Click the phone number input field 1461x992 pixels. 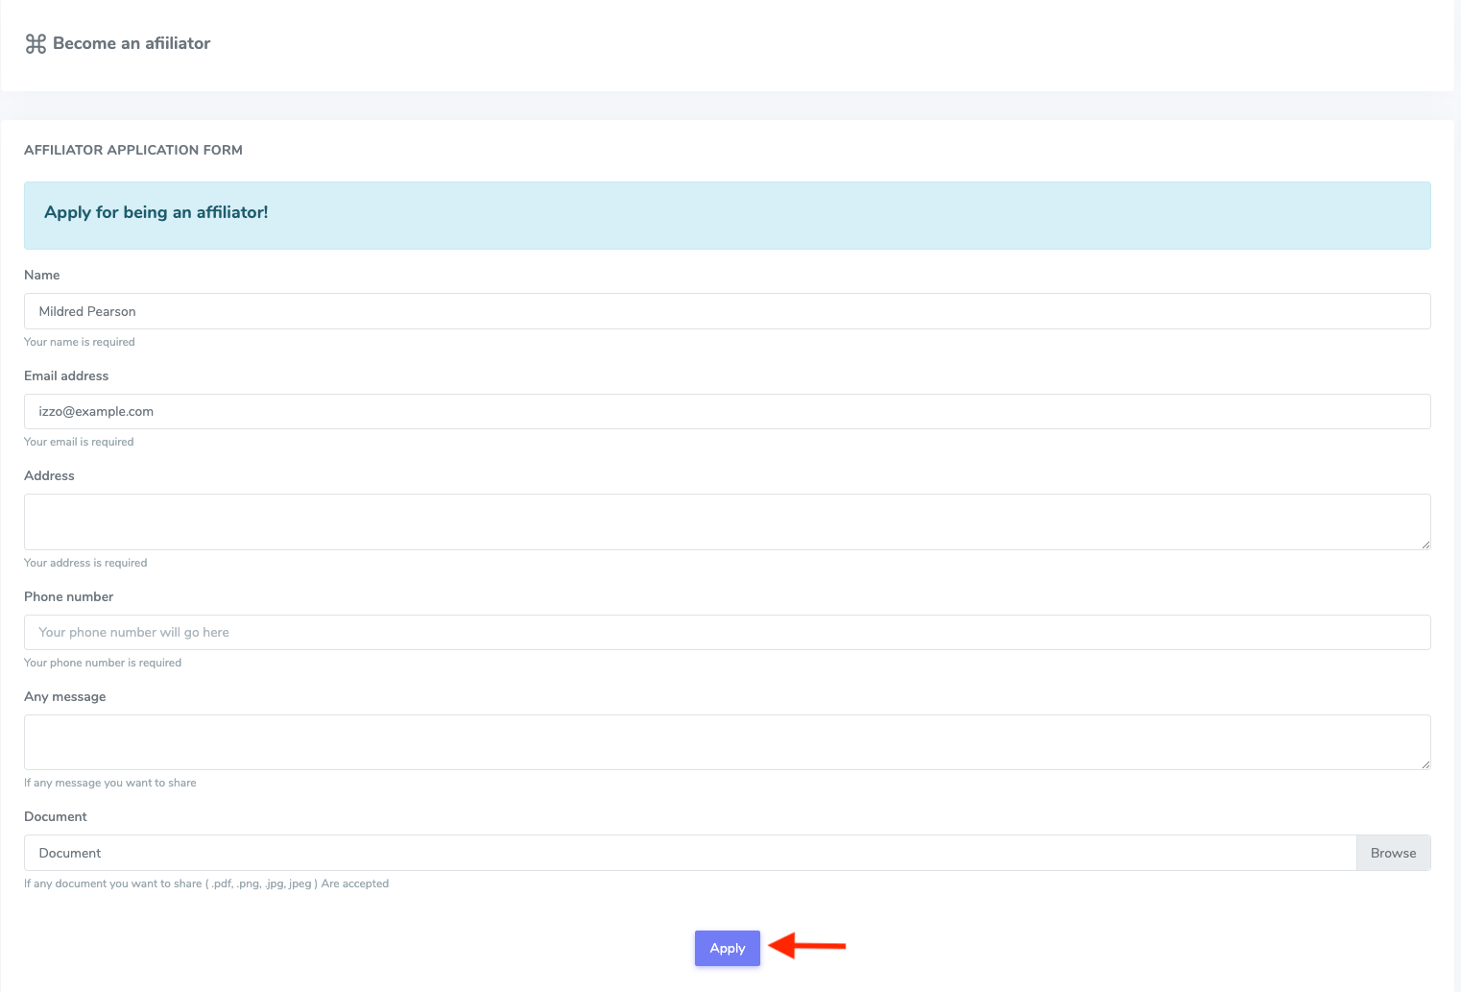(x=727, y=632)
